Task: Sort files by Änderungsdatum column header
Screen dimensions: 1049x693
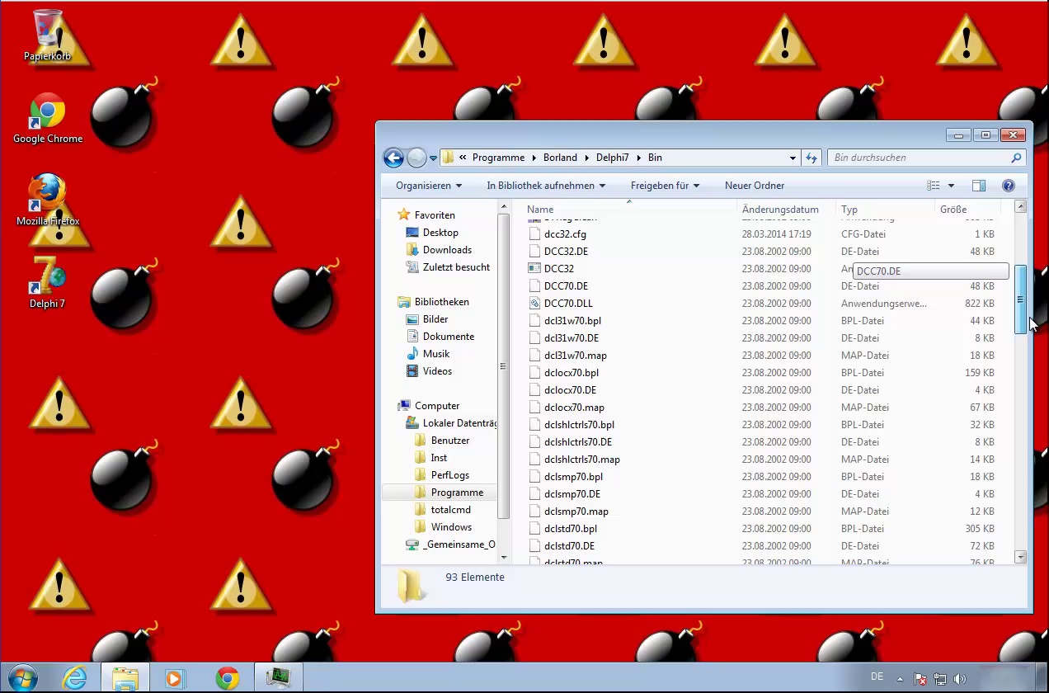Action: pyautogui.click(x=780, y=210)
